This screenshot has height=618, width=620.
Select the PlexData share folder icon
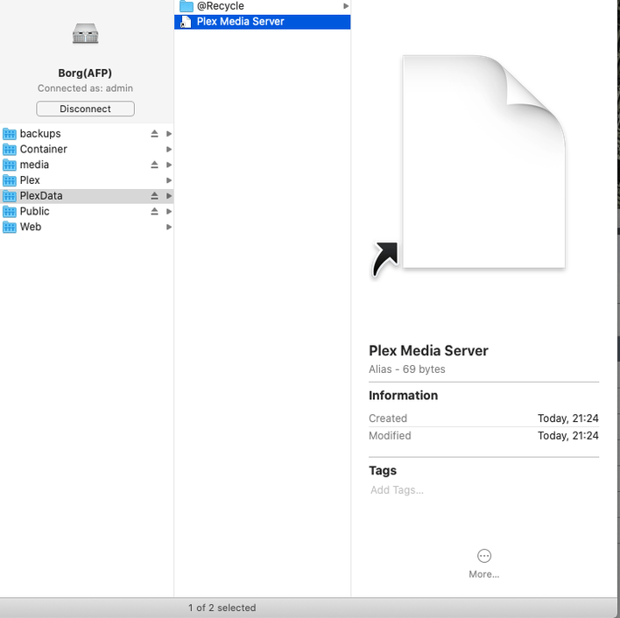[x=10, y=196]
